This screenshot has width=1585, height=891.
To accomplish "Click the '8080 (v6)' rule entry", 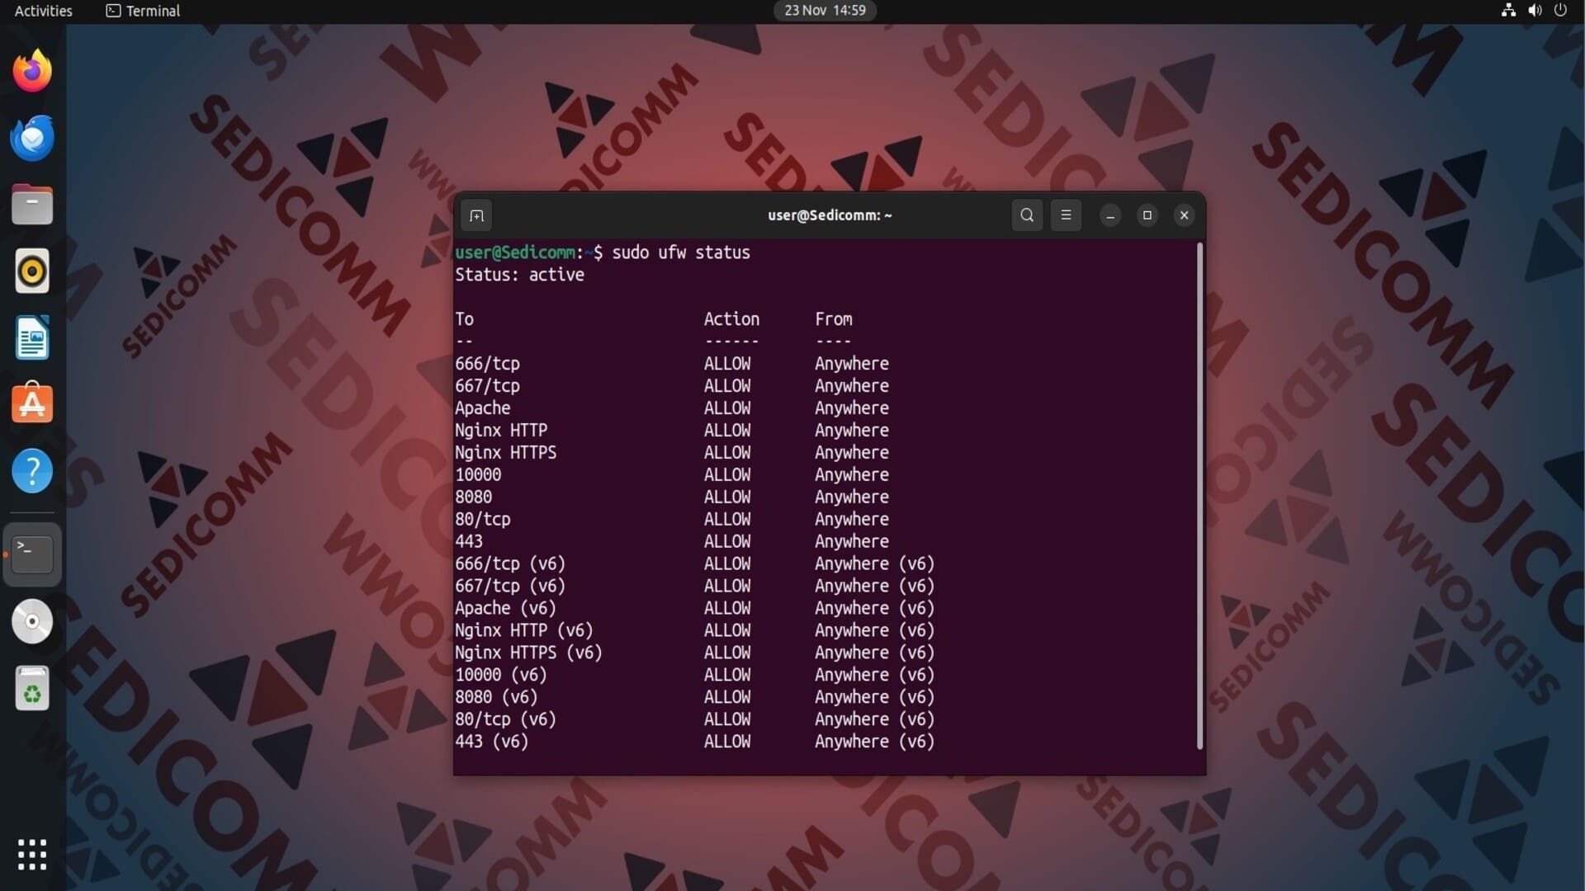I will [x=496, y=698].
